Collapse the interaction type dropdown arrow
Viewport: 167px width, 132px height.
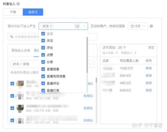(x=84, y=26)
